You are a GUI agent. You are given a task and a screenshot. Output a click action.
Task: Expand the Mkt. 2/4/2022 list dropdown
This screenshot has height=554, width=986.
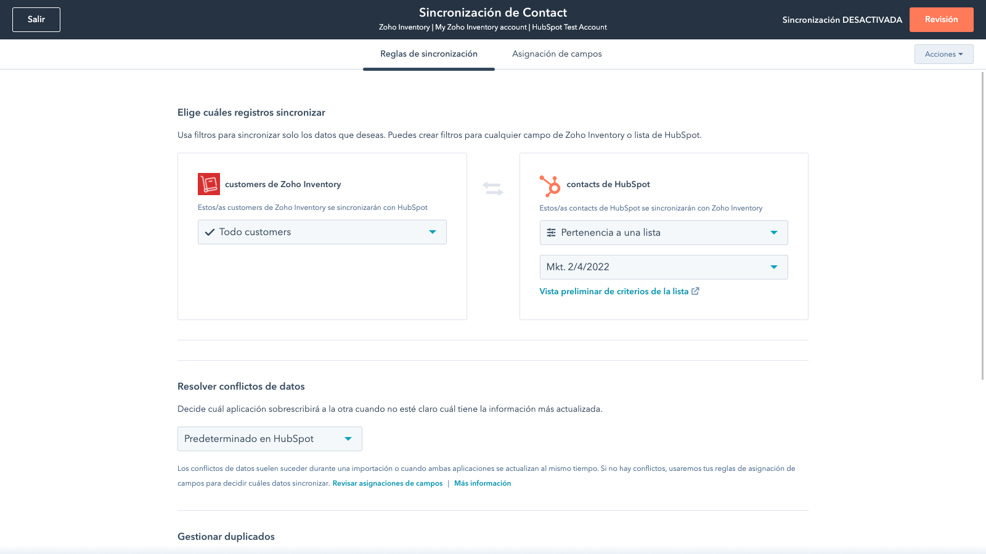tap(775, 267)
